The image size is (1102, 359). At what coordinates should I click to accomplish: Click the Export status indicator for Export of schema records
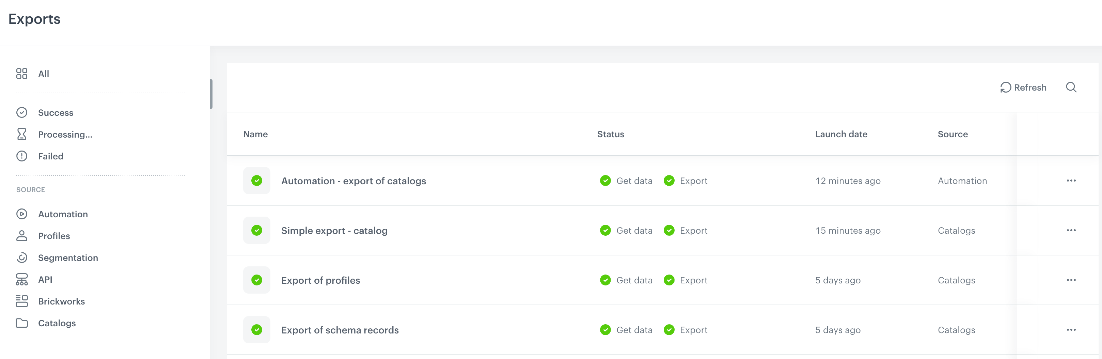(669, 330)
